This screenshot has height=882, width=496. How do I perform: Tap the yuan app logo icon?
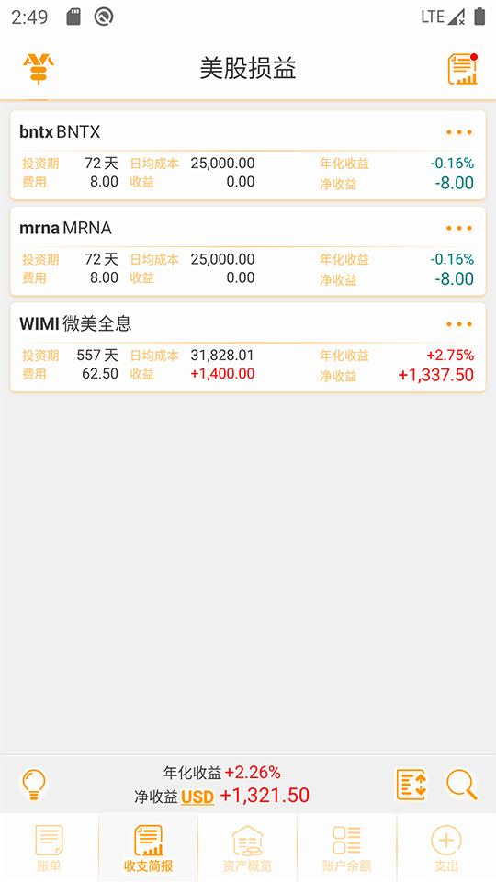click(39, 69)
